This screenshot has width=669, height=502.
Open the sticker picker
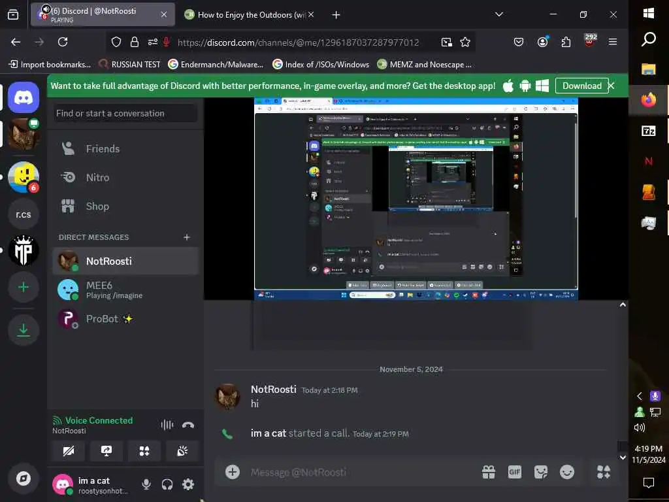pyautogui.click(x=541, y=472)
